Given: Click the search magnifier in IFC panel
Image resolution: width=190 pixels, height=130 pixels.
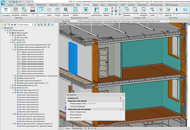Looking at the screenshot, I should [9, 25].
